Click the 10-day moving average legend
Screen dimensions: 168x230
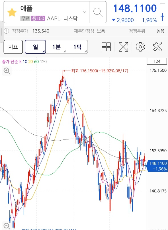tap(25, 61)
